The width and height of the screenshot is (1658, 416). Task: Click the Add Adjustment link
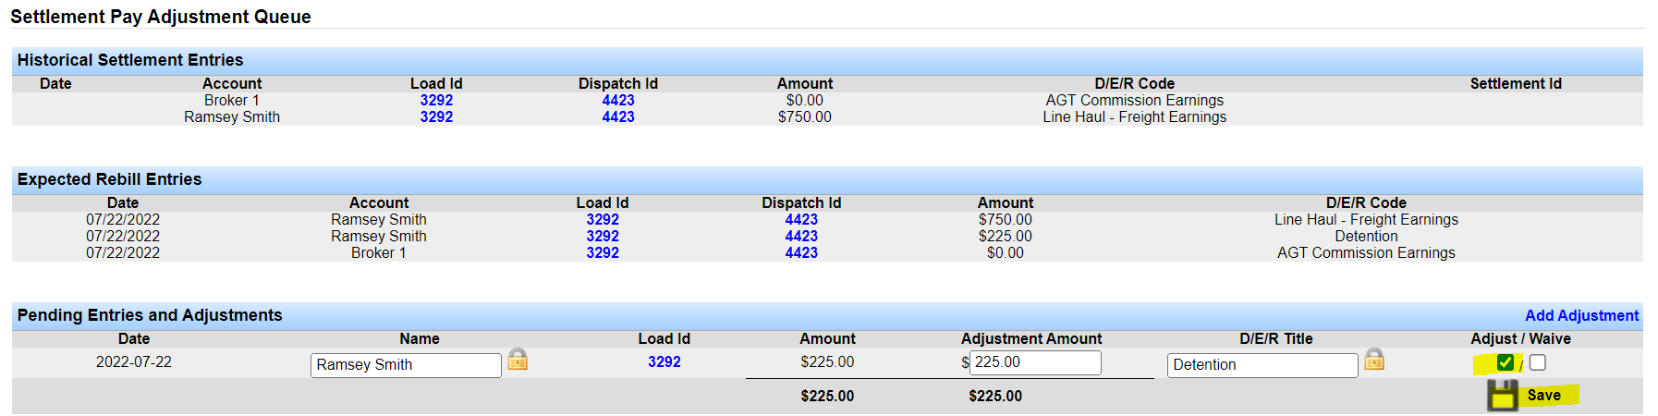tap(1581, 315)
